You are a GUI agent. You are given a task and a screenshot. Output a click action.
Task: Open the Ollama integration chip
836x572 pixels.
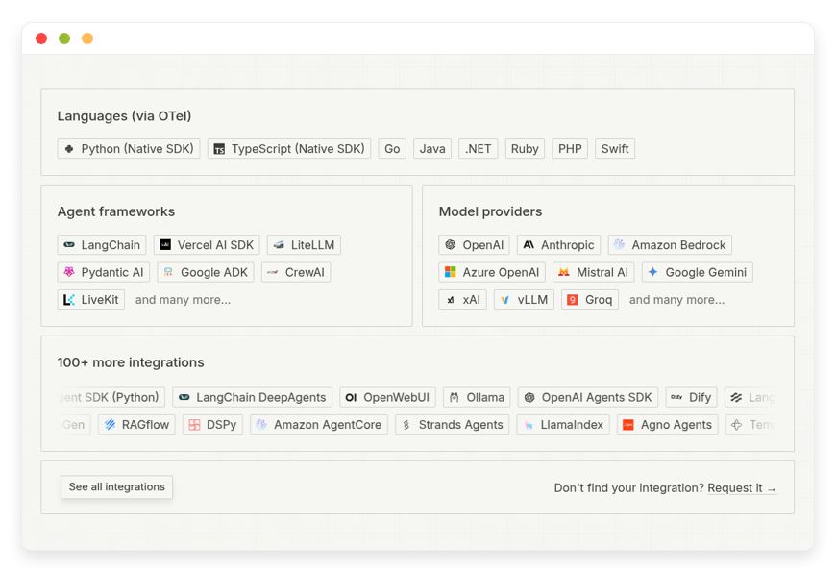[x=477, y=398]
